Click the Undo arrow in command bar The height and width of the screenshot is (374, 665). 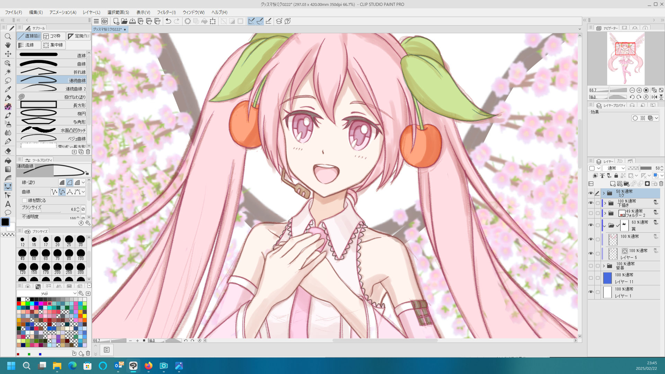pos(168,21)
